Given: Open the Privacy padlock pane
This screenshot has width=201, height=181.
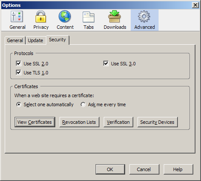Looking at the screenshot, I should 41,20.
